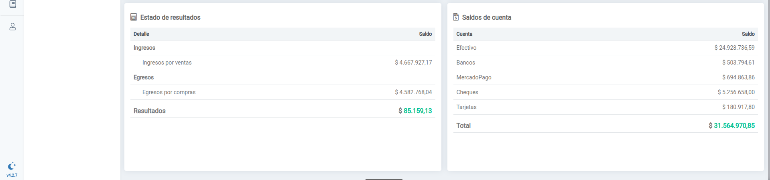Select the Estado de resultados panel title
The height and width of the screenshot is (180, 770).
pos(170,18)
